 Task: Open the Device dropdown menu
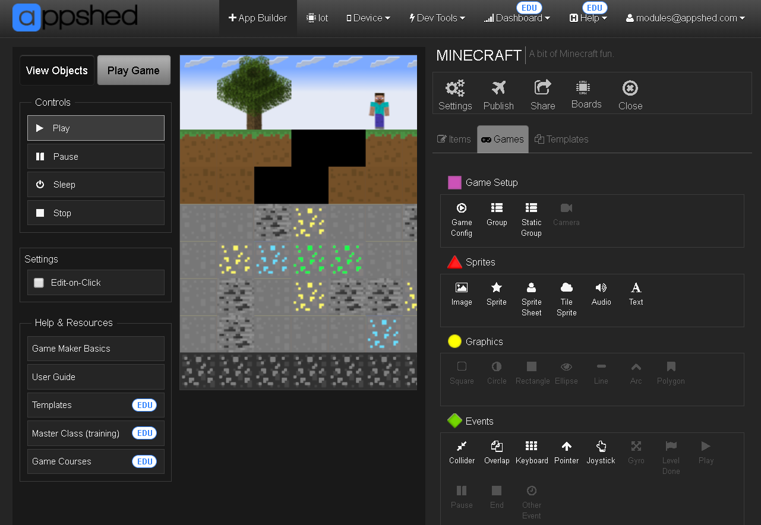coord(368,18)
